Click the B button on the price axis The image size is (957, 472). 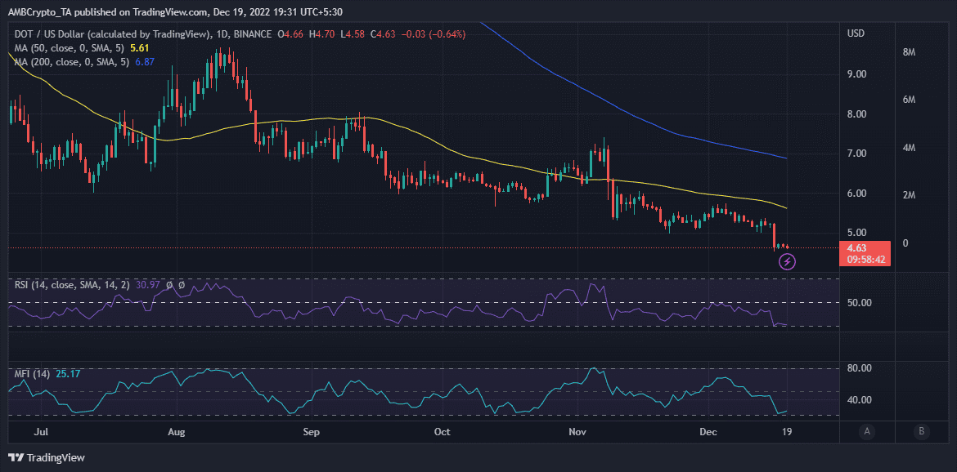921,431
